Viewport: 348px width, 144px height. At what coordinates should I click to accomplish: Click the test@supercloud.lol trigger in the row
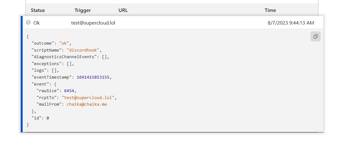click(93, 23)
